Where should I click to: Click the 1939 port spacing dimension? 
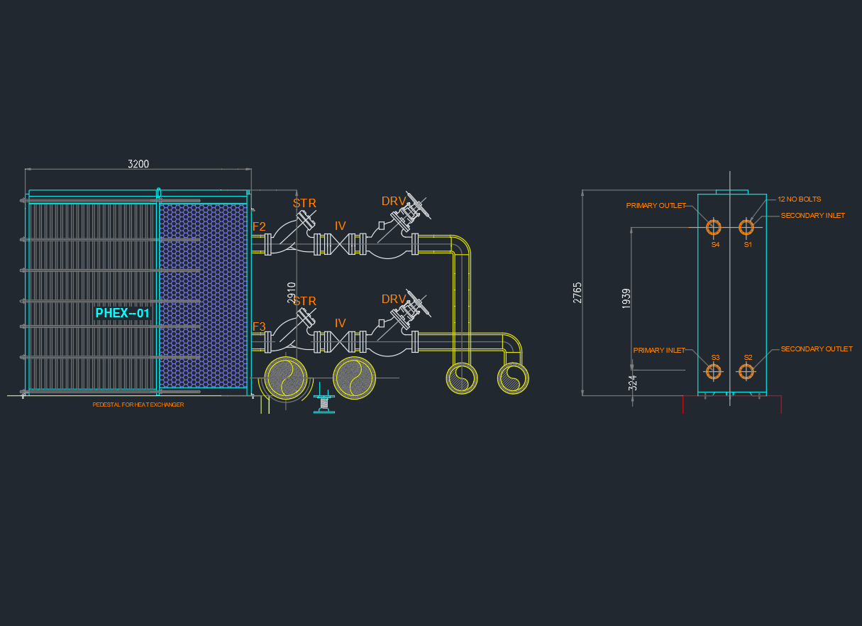[626, 298]
